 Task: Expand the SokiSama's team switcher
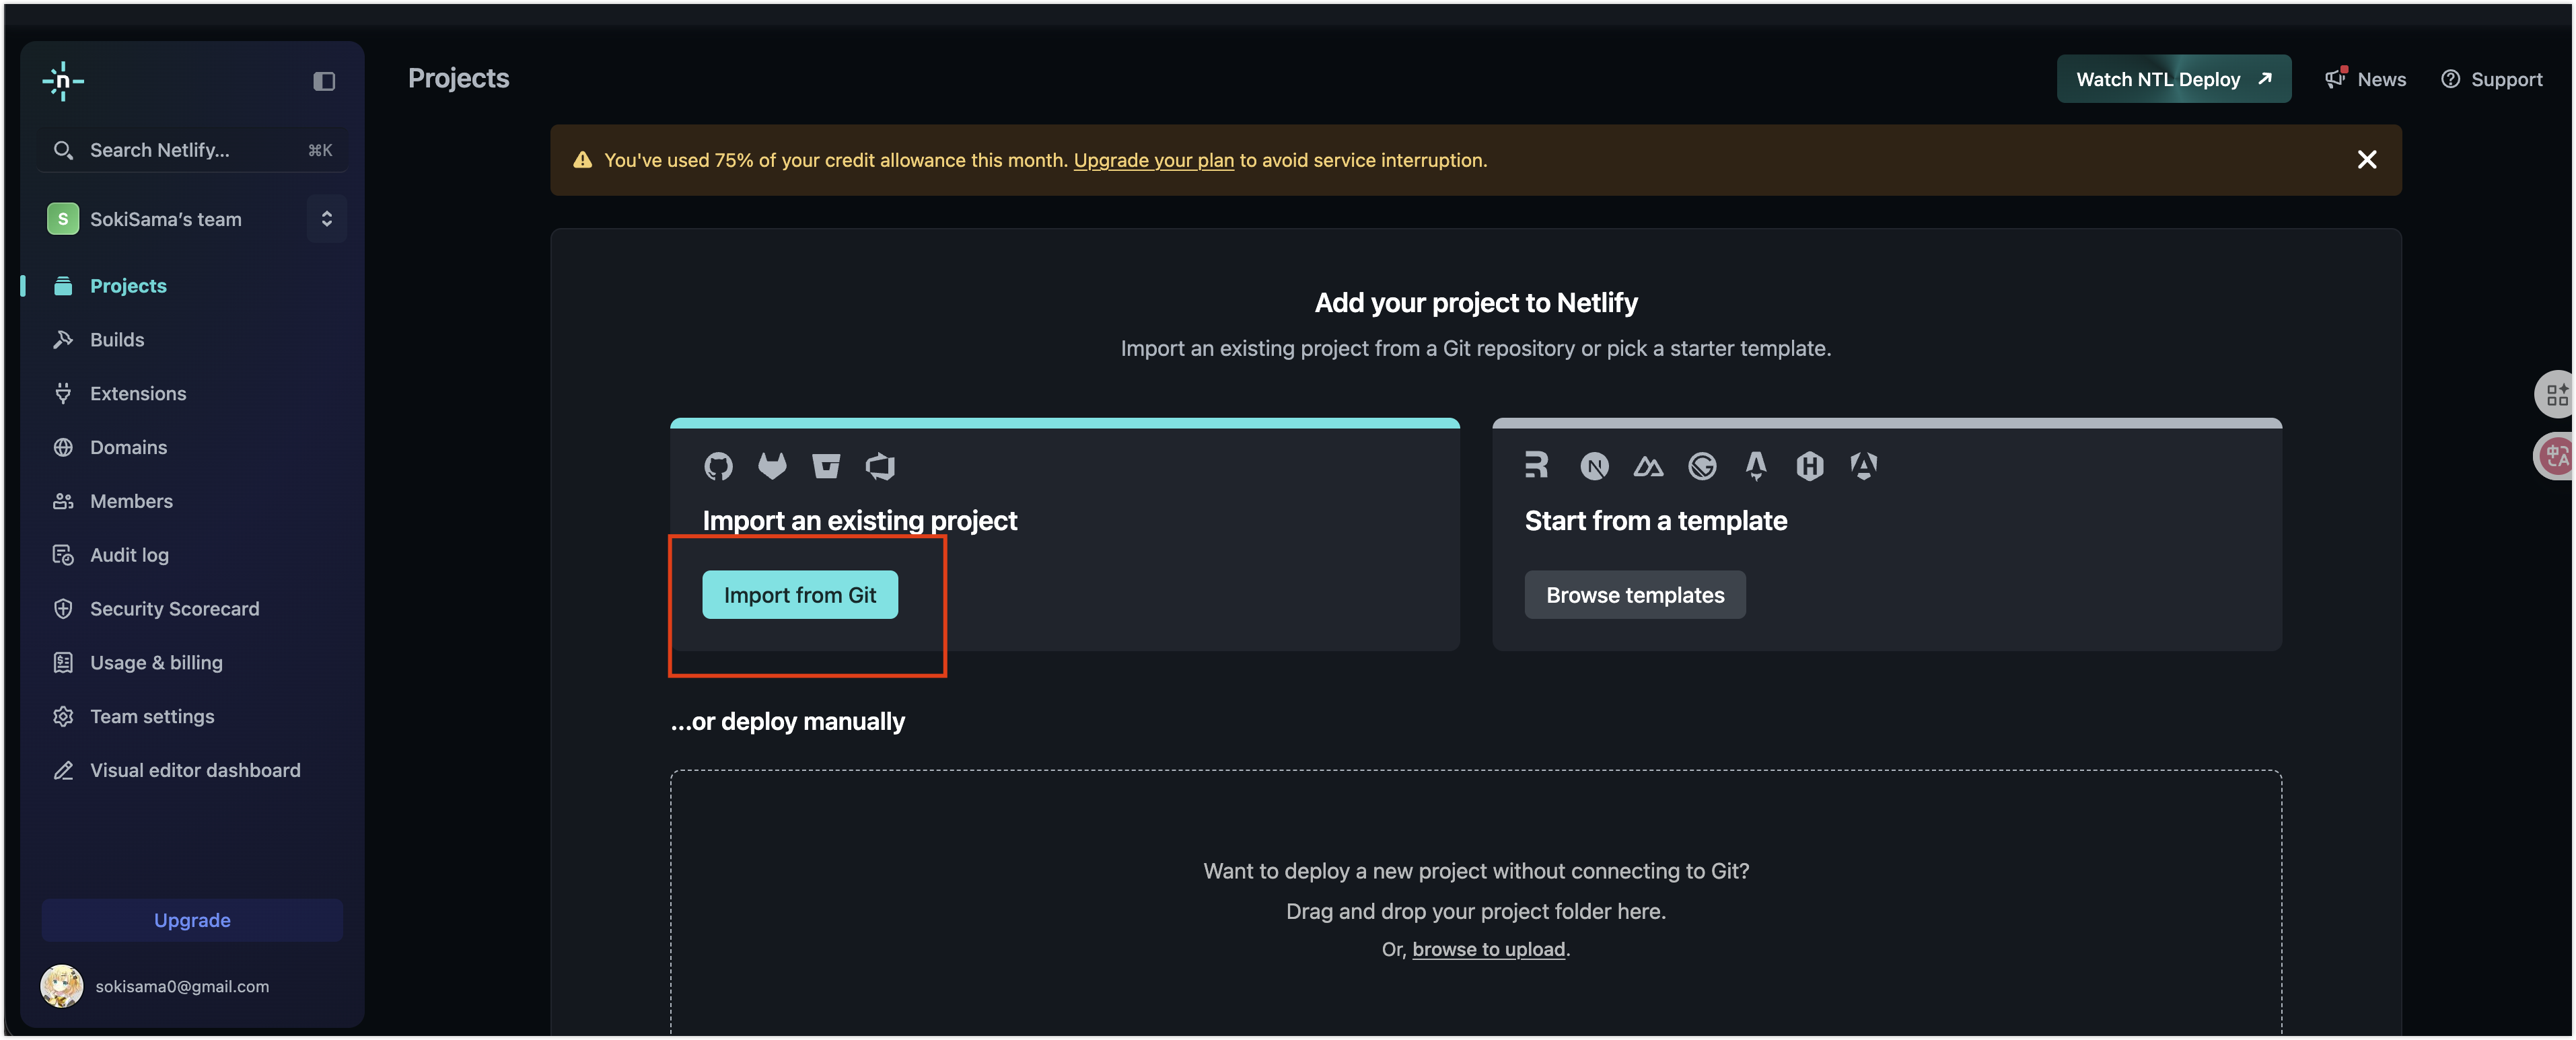[x=326, y=219]
